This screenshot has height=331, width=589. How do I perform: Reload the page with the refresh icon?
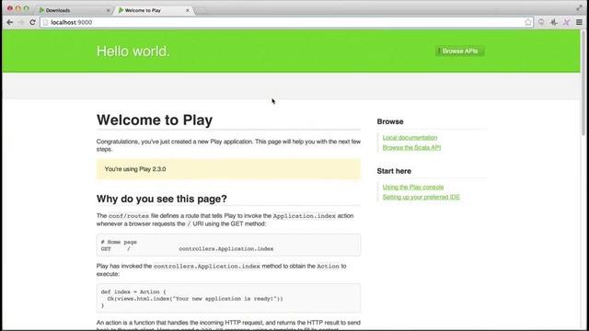pyautogui.click(x=32, y=22)
